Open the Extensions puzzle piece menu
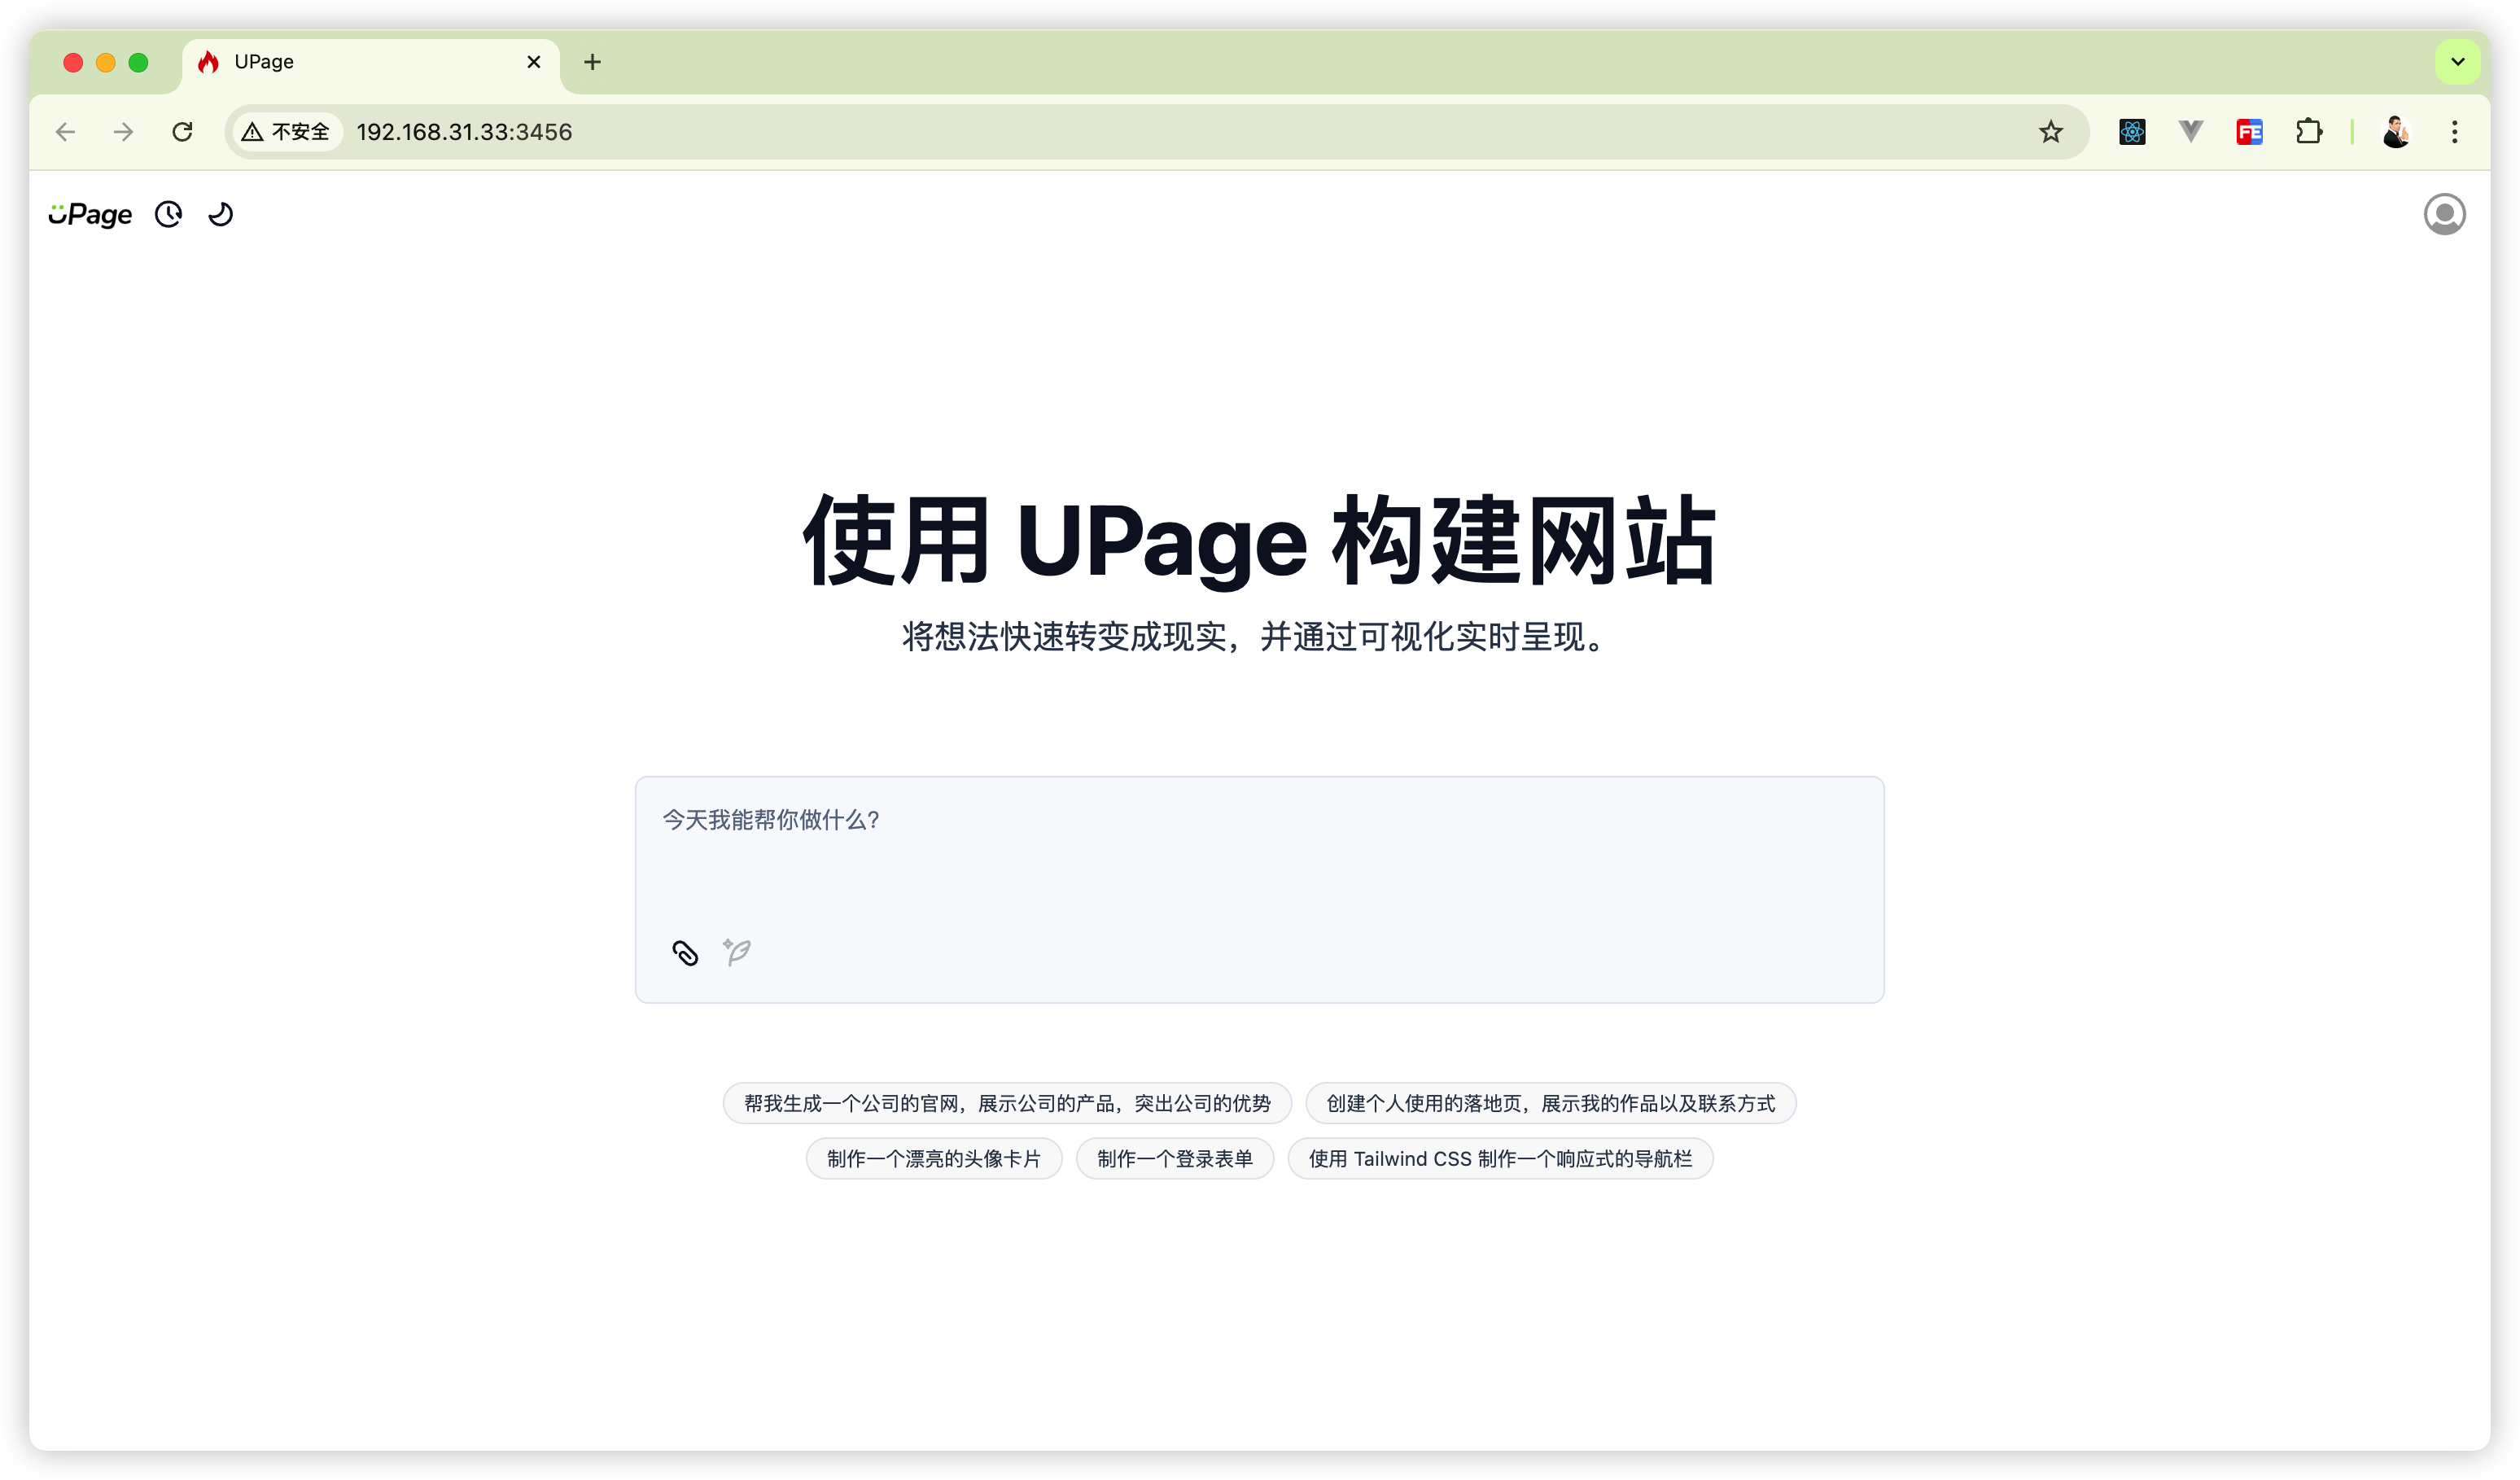Viewport: 2520px width, 1480px height. pos(2308,132)
